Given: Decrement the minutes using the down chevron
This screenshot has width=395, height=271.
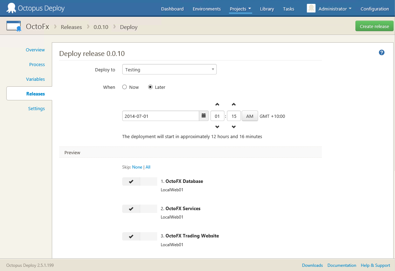Looking at the screenshot, I should coord(234,127).
